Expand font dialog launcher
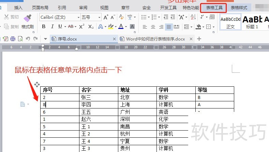Viewport: 269px width, 152px height. pyautogui.click(x=135, y=32)
